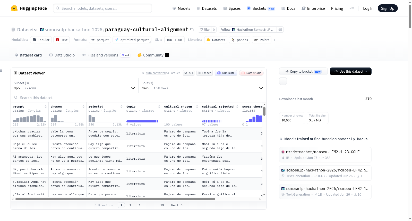Open Buckets in the top navigation
The image size is (412, 221).
[261, 8]
